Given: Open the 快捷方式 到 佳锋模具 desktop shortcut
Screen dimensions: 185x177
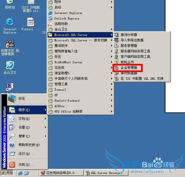Looking at the screenshot, I should (10, 47).
